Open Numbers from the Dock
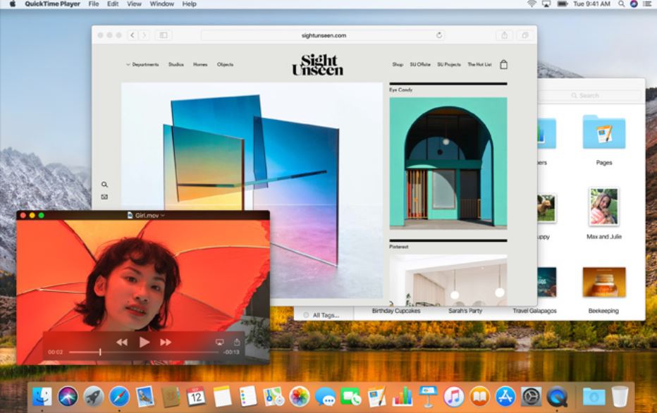 [403, 396]
